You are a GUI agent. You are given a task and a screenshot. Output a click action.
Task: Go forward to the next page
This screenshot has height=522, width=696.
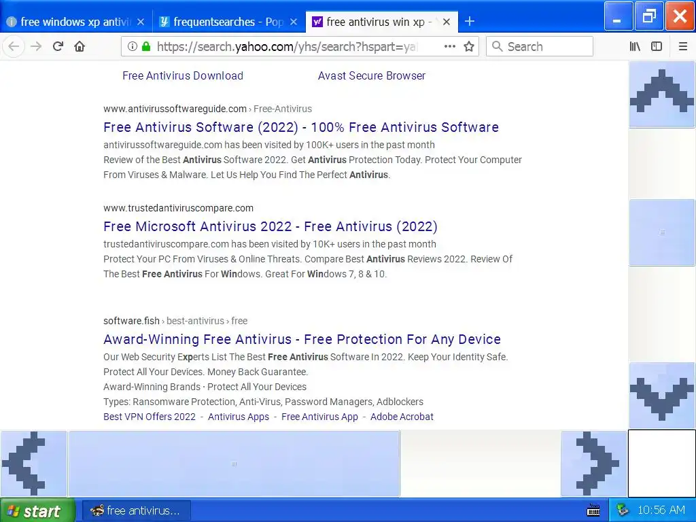(x=36, y=46)
